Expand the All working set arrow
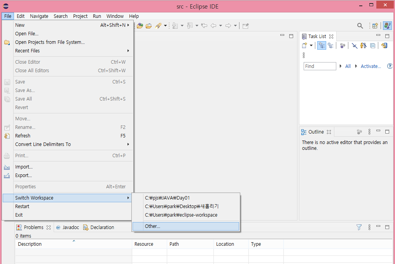Screen dimensions: 395x264 [x=341, y=66]
